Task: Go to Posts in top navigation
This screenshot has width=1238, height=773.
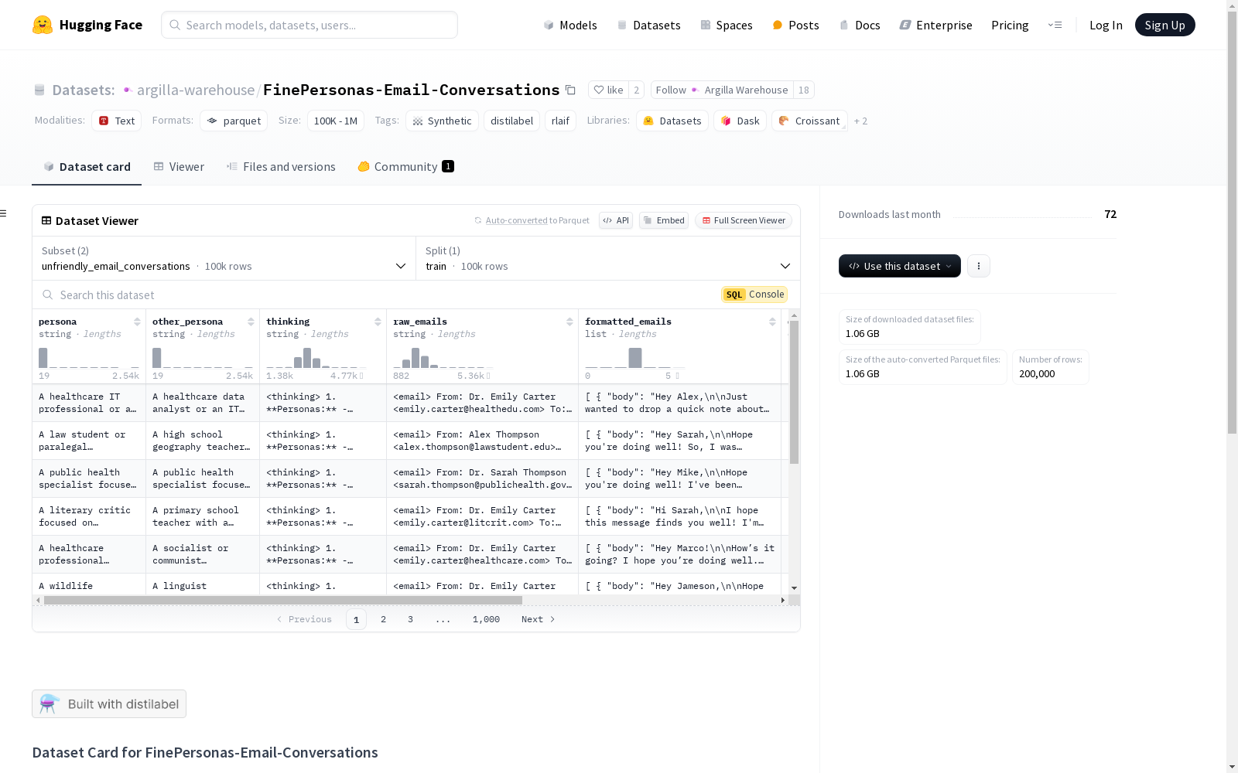Action: click(x=795, y=25)
